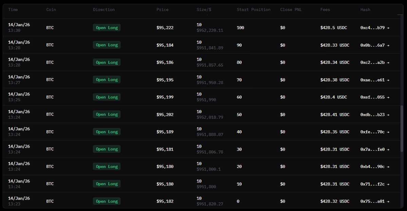Click the arrow icon next to 0xc2...a2b
The image size is (407, 211).
(x=388, y=62)
